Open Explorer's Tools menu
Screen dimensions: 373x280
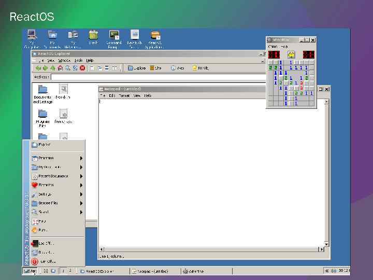(x=78, y=61)
